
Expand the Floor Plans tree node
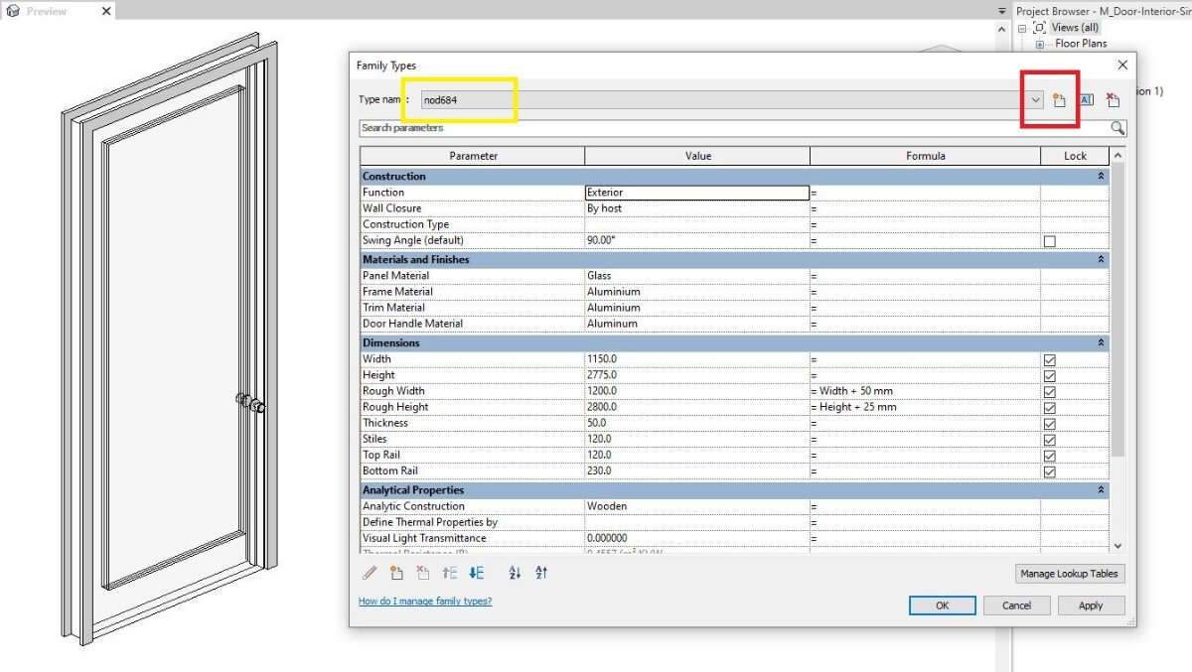click(1040, 44)
